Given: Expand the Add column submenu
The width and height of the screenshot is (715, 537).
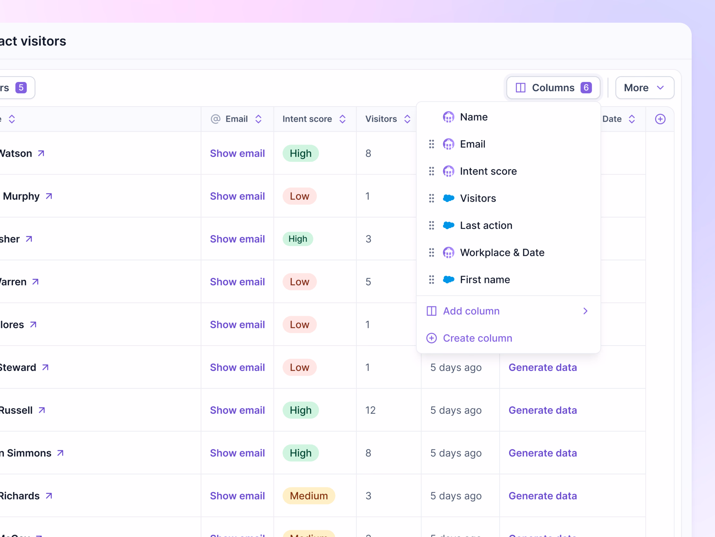Looking at the screenshot, I should click(x=508, y=311).
